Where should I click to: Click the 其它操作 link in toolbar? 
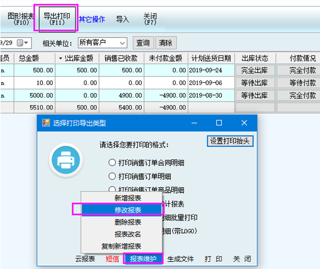(92, 19)
